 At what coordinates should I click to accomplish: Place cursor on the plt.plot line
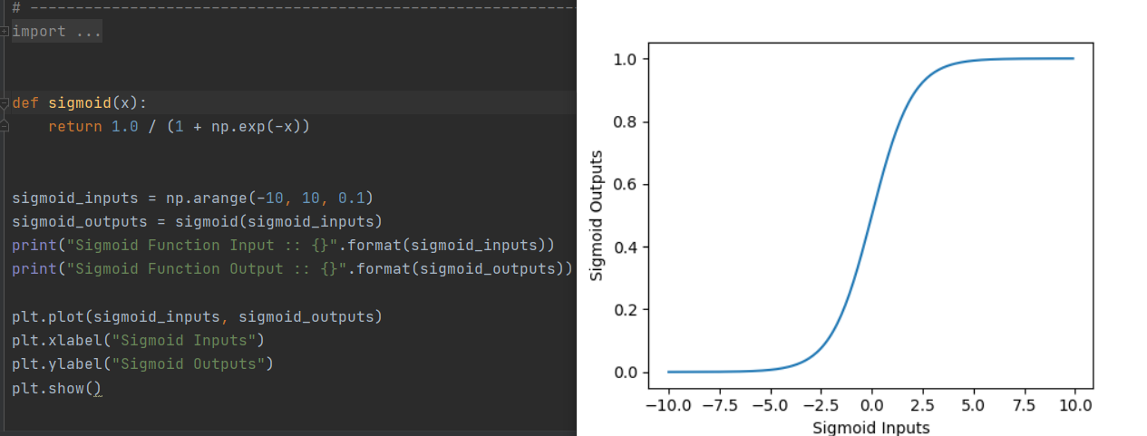[197, 316]
